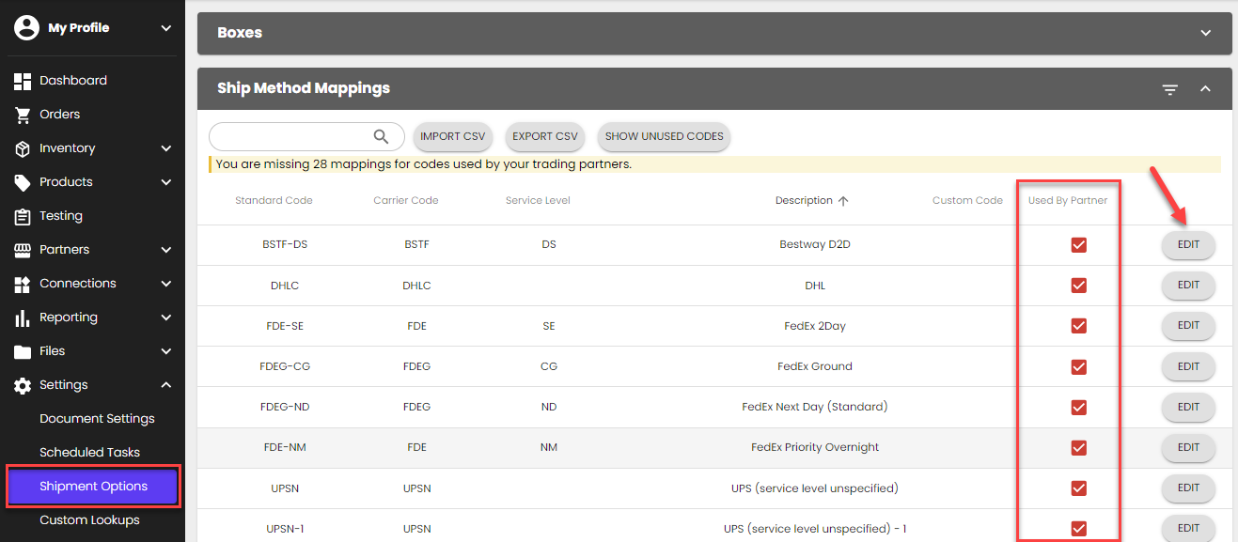1238x542 pixels.
Task: Click the My Profile avatar icon
Action: pyautogui.click(x=26, y=28)
